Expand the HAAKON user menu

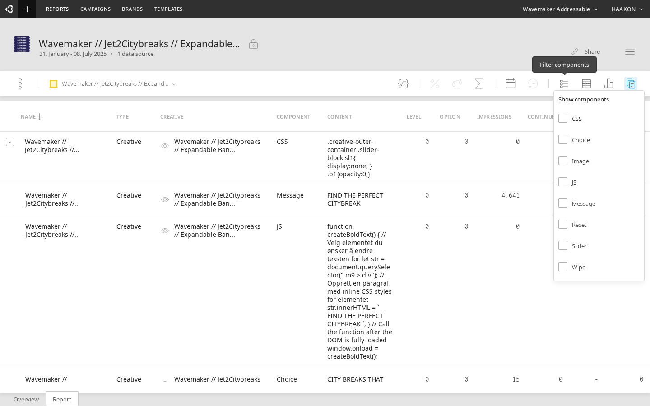pyautogui.click(x=627, y=9)
